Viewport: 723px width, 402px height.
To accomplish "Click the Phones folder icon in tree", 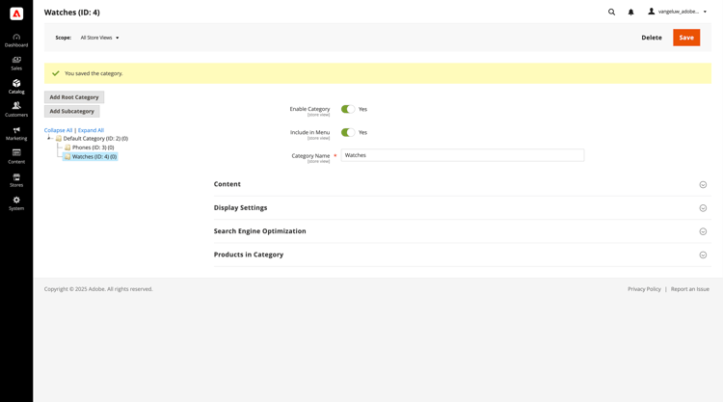I will click(67, 147).
